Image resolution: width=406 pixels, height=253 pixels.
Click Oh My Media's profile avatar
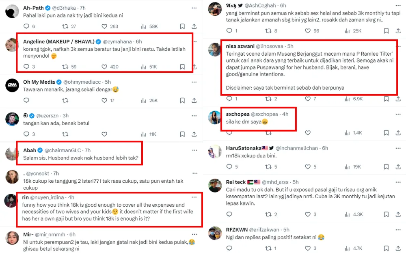coord(12,85)
